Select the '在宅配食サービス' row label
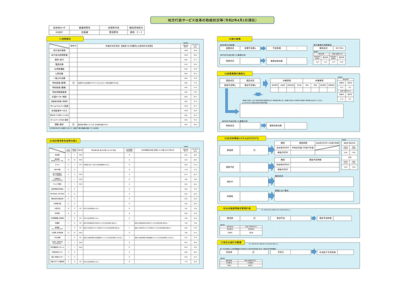This screenshot has width=407, height=287. click(x=59, y=111)
